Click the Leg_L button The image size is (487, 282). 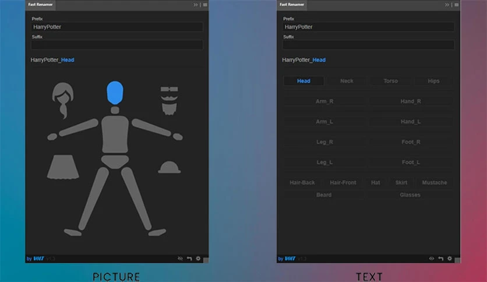pyautogui.click(x=324, y=162)
